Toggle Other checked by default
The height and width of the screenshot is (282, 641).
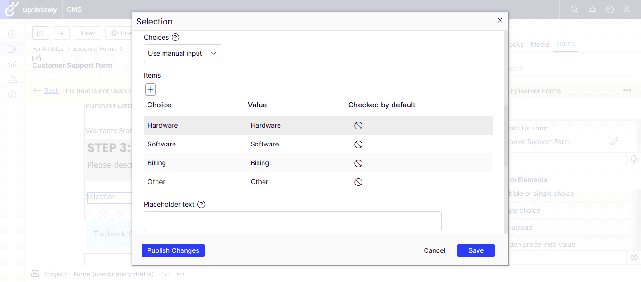pos(358,182)
